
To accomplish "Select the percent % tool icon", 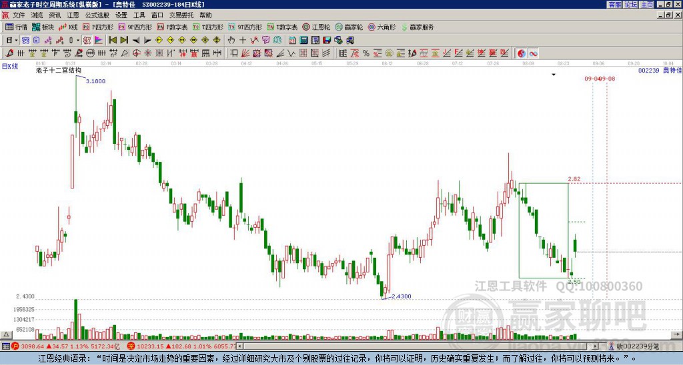I will 366,53.
